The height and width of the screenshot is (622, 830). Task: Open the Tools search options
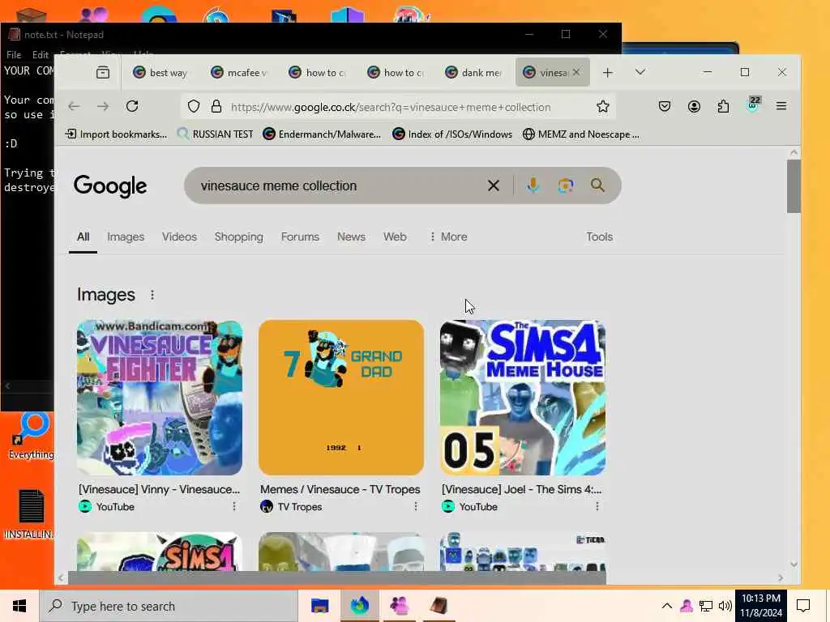[599, 237]
